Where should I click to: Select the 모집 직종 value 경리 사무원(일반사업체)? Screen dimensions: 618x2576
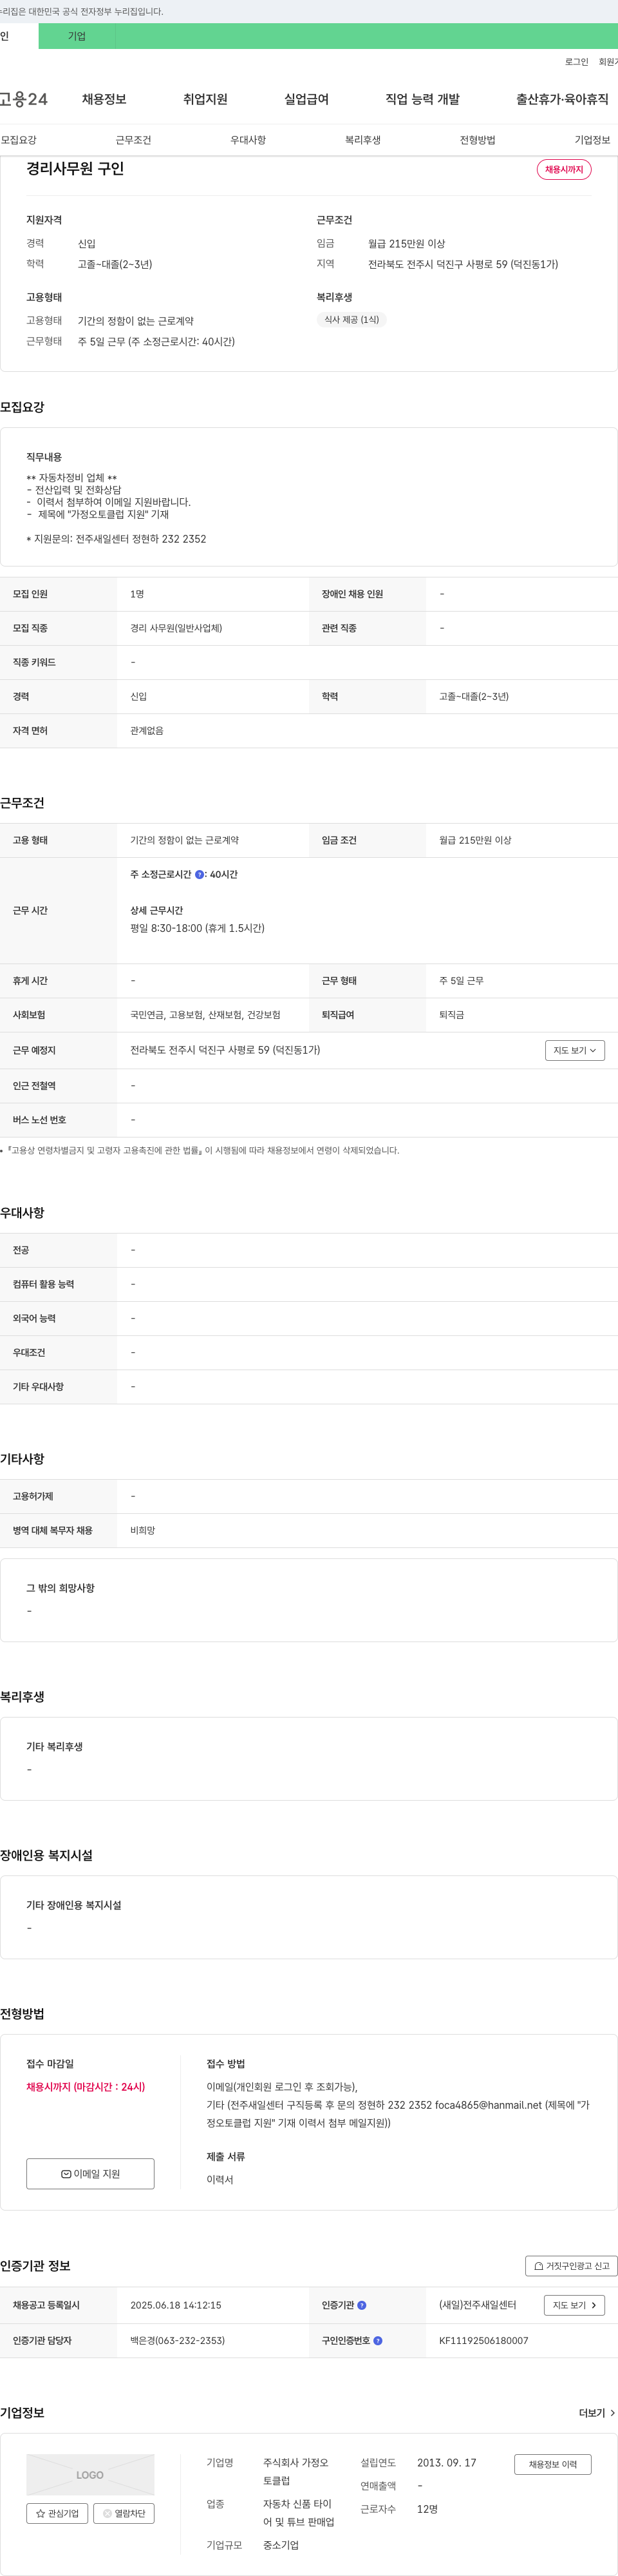[176, 628]
